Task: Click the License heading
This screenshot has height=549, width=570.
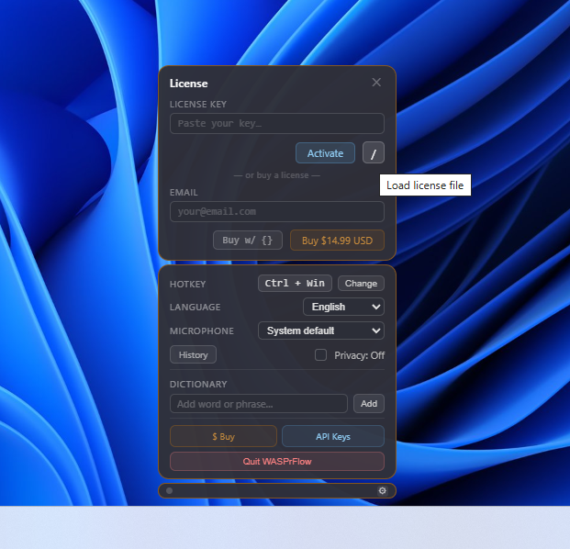Action: point(189,84)
